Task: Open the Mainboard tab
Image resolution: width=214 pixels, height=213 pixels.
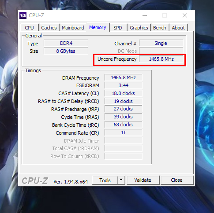Action: point(73,28)
